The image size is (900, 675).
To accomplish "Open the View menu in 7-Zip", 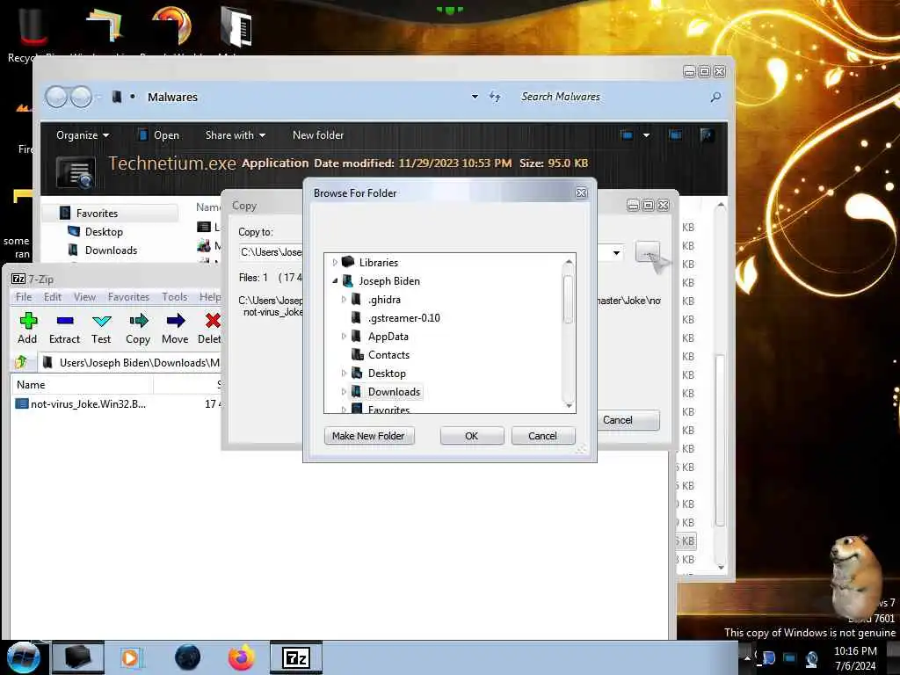I will (x=84, y=297).
